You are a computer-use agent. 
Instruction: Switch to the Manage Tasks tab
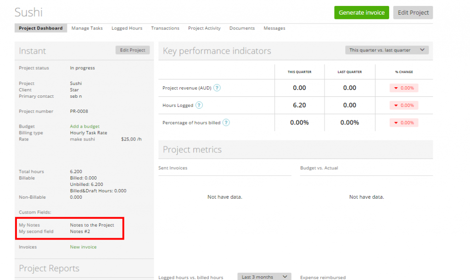point(87,28)
